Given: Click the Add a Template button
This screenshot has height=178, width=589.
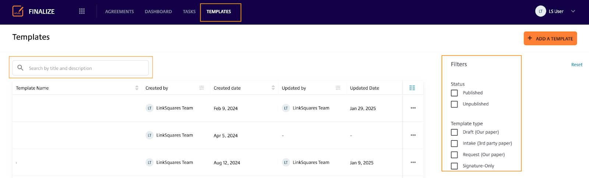Looking at the screenshot, I should pos(550,39).
